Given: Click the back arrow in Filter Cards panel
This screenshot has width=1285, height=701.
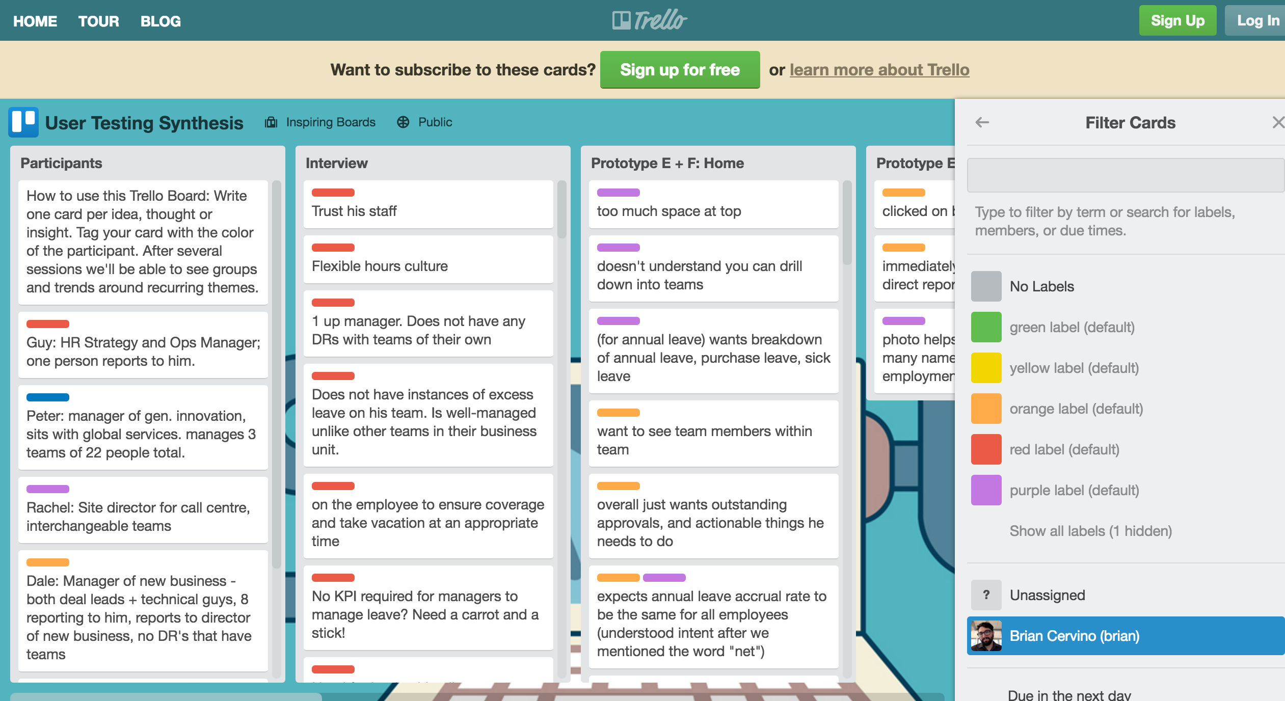Looking at the screenshot, I should point(981,122).
